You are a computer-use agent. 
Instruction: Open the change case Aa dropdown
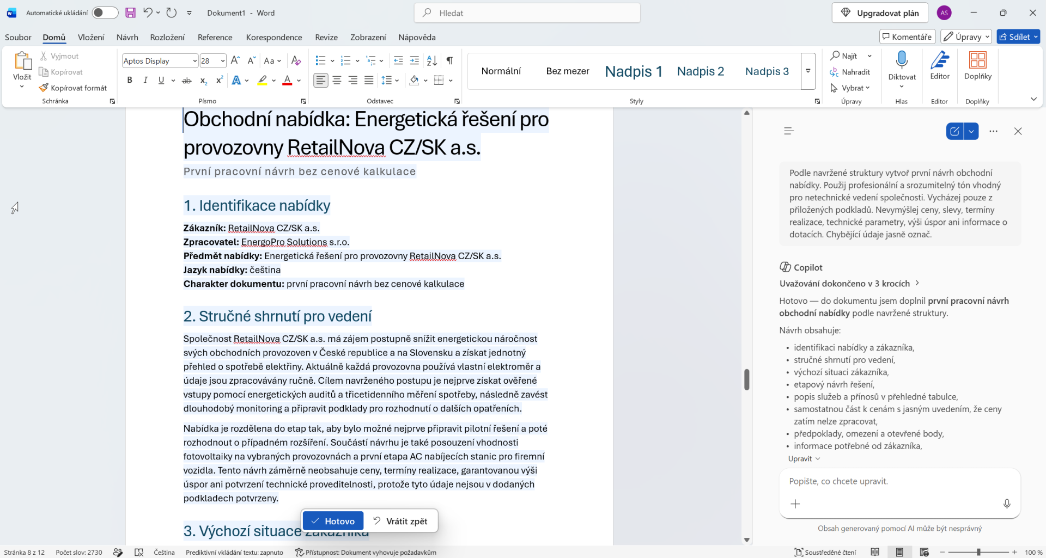pos(272,60)
